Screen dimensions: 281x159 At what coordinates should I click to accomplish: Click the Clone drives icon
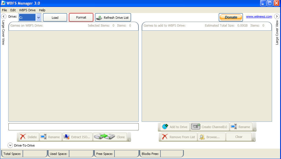coord(104,137)
